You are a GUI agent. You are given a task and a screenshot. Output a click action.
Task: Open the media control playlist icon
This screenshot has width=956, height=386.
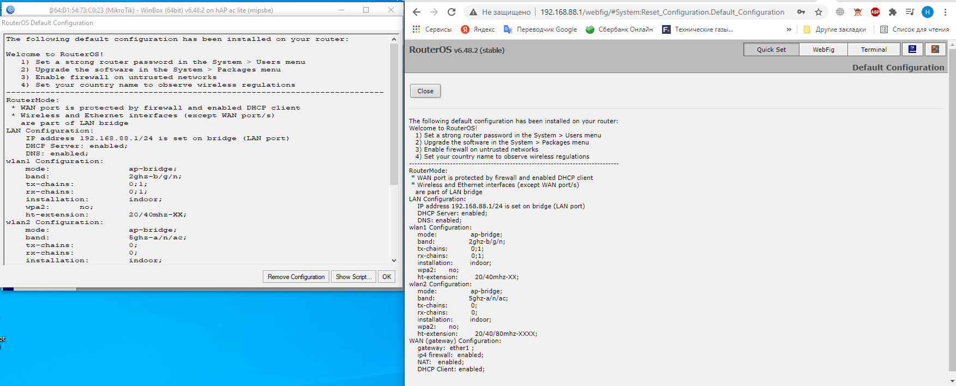point(910,12)
